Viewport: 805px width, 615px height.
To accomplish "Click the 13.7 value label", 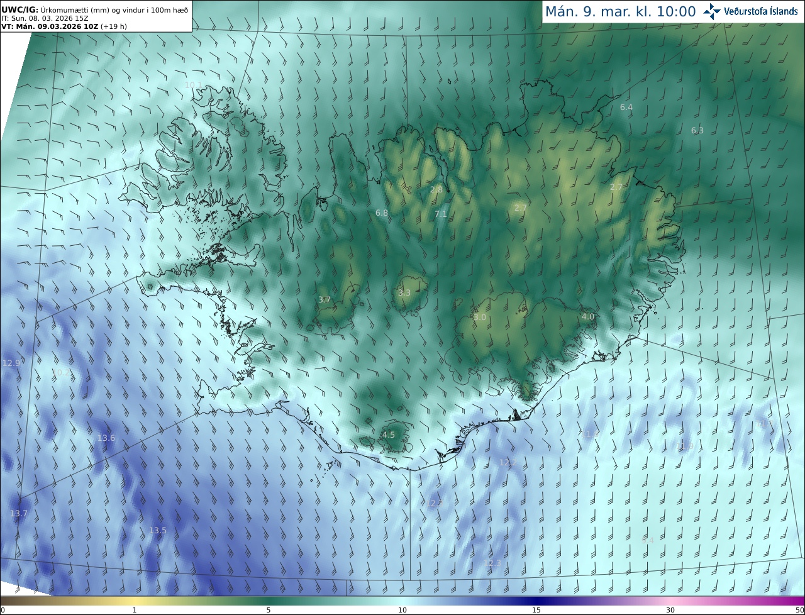I will [19, 514].
